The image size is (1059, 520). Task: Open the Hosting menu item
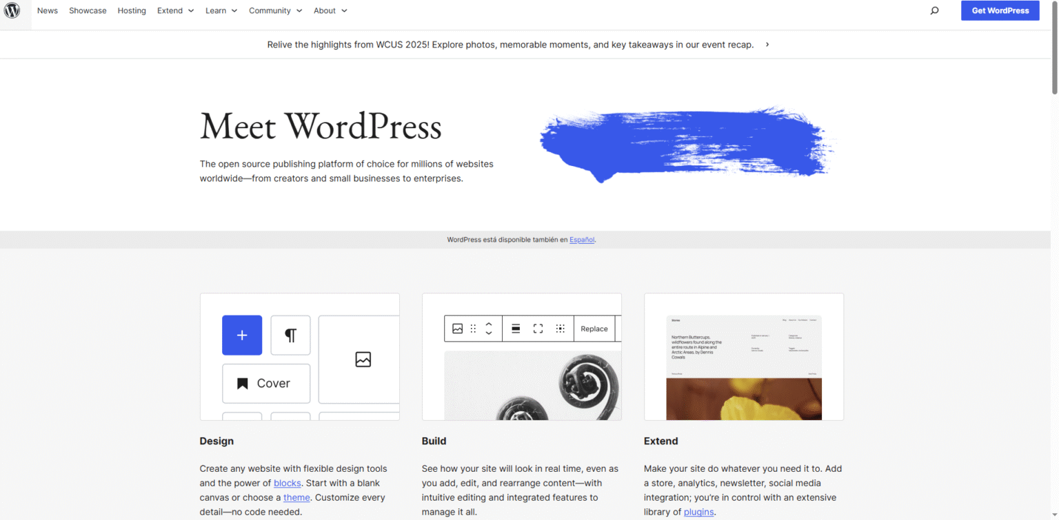132,10
